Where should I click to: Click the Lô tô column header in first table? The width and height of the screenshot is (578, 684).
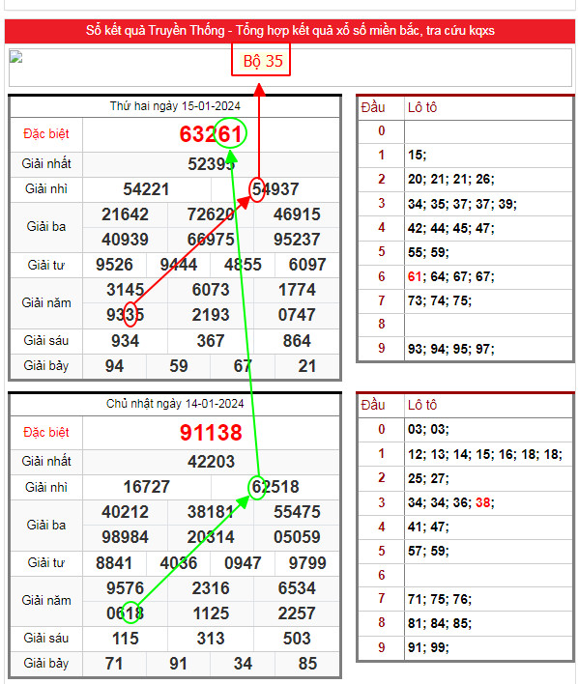[x=422, y=107]
